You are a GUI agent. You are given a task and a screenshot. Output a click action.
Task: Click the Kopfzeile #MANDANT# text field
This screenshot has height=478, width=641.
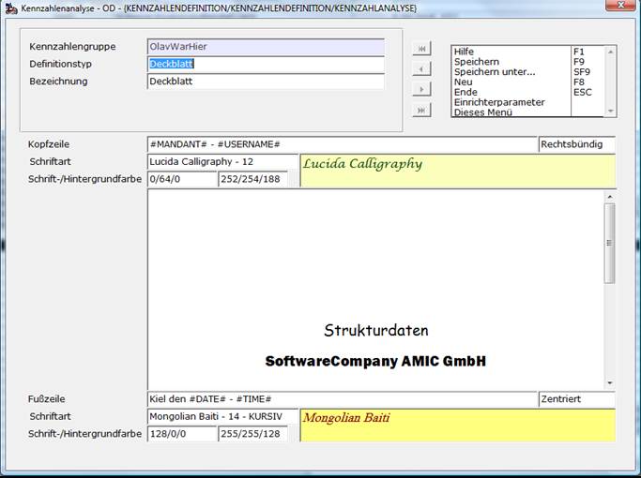[343, 144]
